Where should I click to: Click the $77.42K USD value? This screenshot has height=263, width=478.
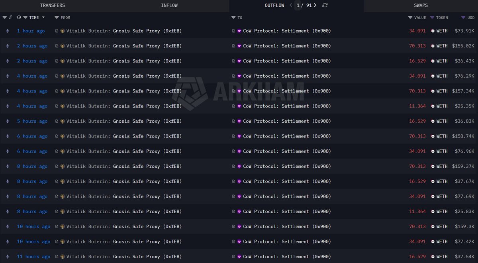(464, 241)
